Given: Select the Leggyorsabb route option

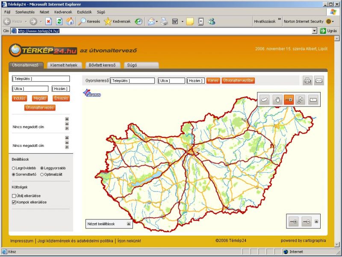Looking at the screenshot, I should (42, 168).
